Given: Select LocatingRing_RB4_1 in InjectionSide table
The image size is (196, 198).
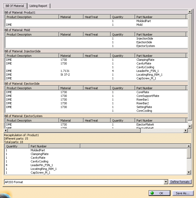Looking at the screenshot, I should click(97, 75).
